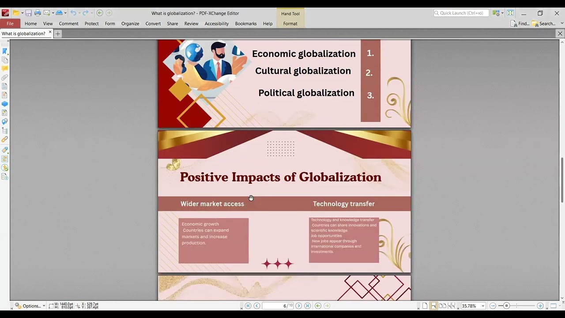Click the Search... button

[543, 23]
